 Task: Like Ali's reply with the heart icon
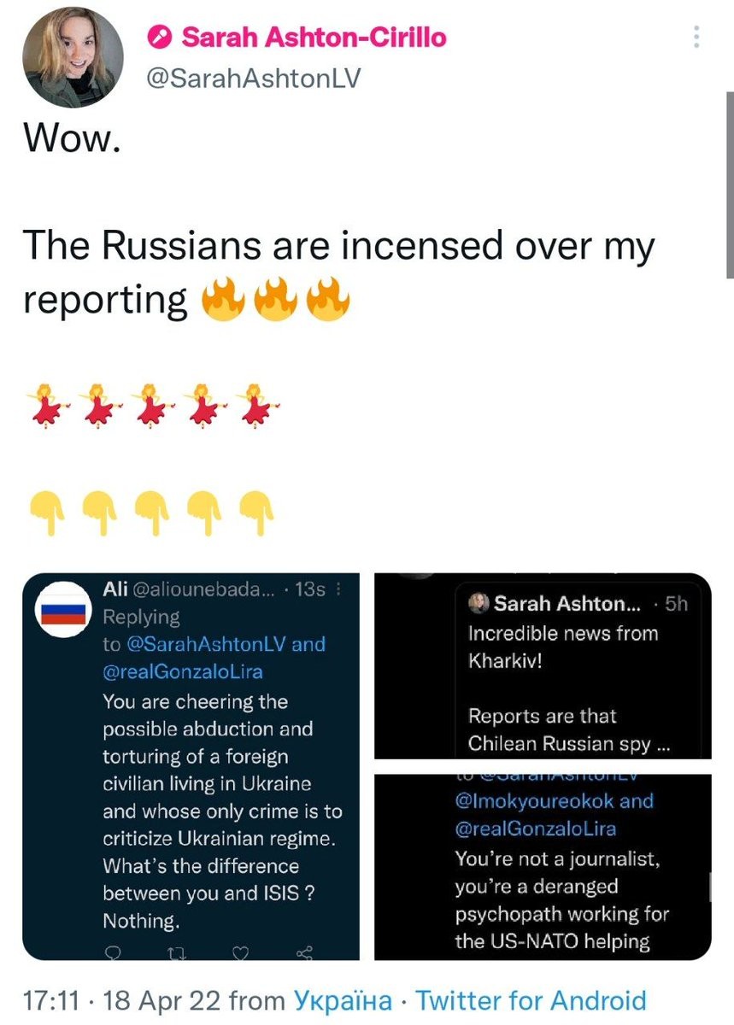coord(240,954)
